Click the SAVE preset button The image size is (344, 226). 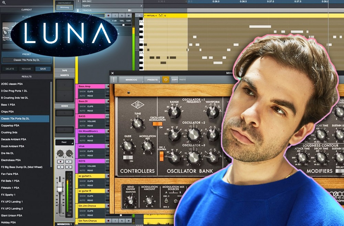(43, 69)
